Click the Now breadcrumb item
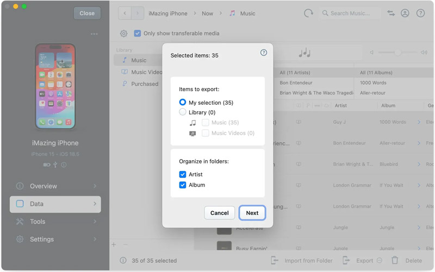 pos(207,14)
